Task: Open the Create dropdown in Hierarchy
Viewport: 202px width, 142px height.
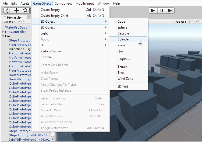Action: click(x=9, y=22)
